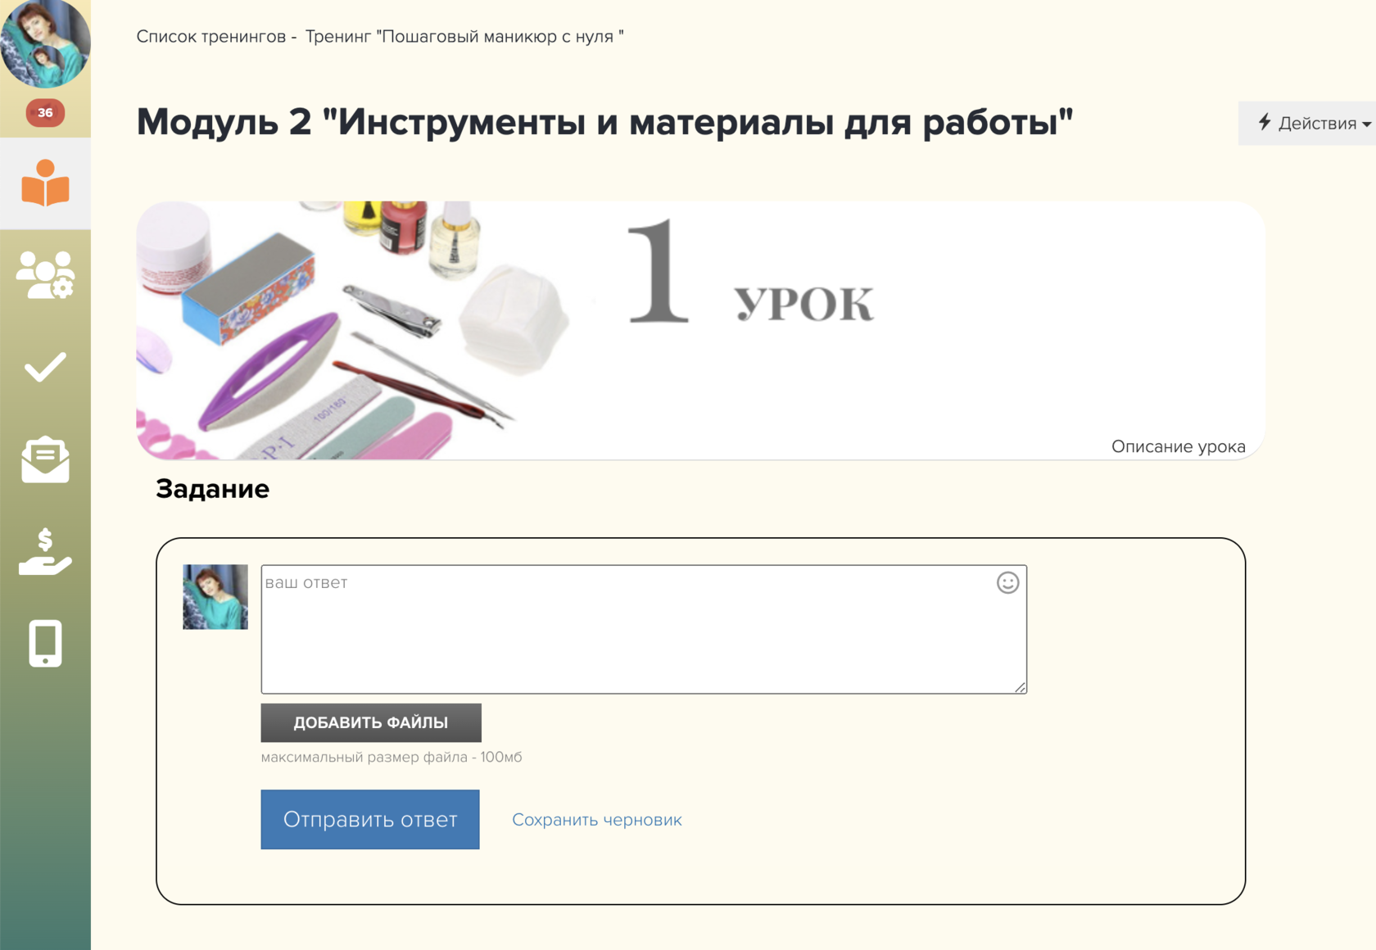Image resolution: width=1376 pixels, height=950 pixels.
Task: Click the user photo beside the answer field
Action: (x=215, y=597)
